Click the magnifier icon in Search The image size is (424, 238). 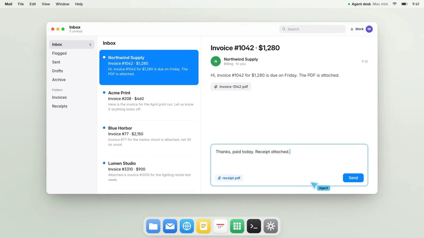click(284, 29)
